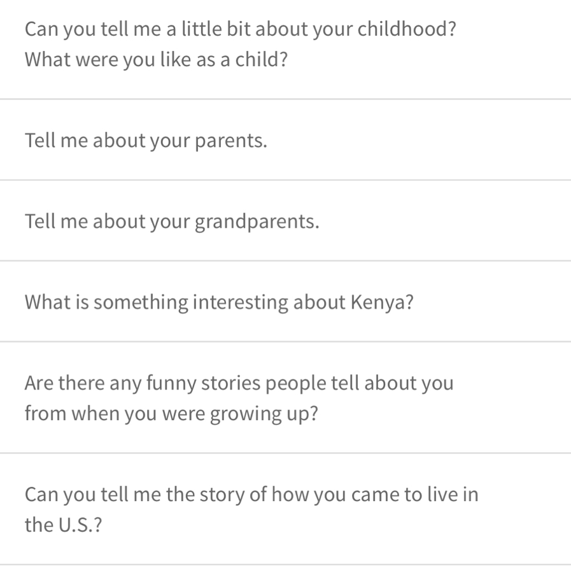This screenshot has width=571, height=573.
Task: Click the 'Tell me' text in the grandparents row
Action: pyautogui.click(x=56, y=221)
